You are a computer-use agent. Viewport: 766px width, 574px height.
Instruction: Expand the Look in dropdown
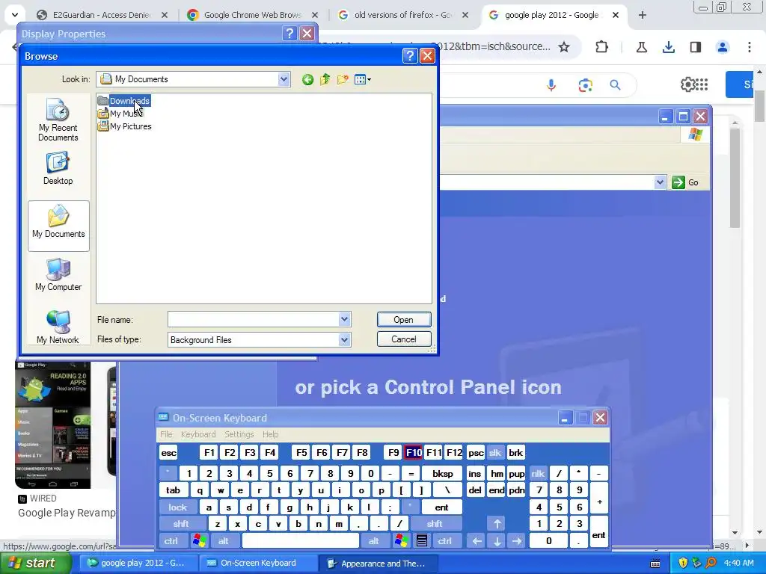coord(284,79)
